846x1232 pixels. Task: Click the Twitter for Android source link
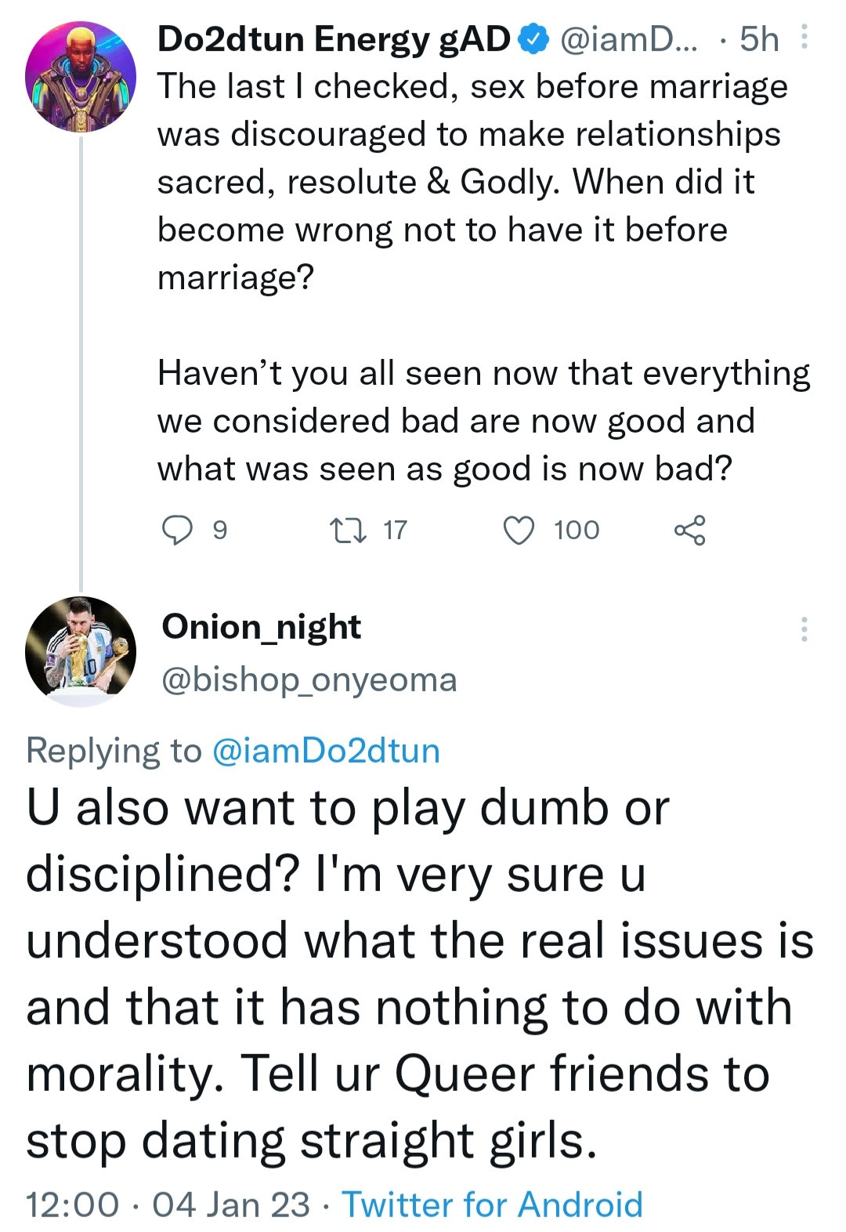(x=492, y=1205)
